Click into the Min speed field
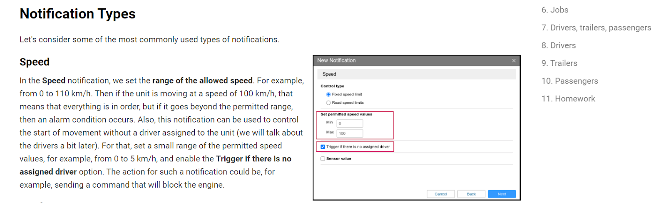666x203 pixels. click(x=350, y=123)
